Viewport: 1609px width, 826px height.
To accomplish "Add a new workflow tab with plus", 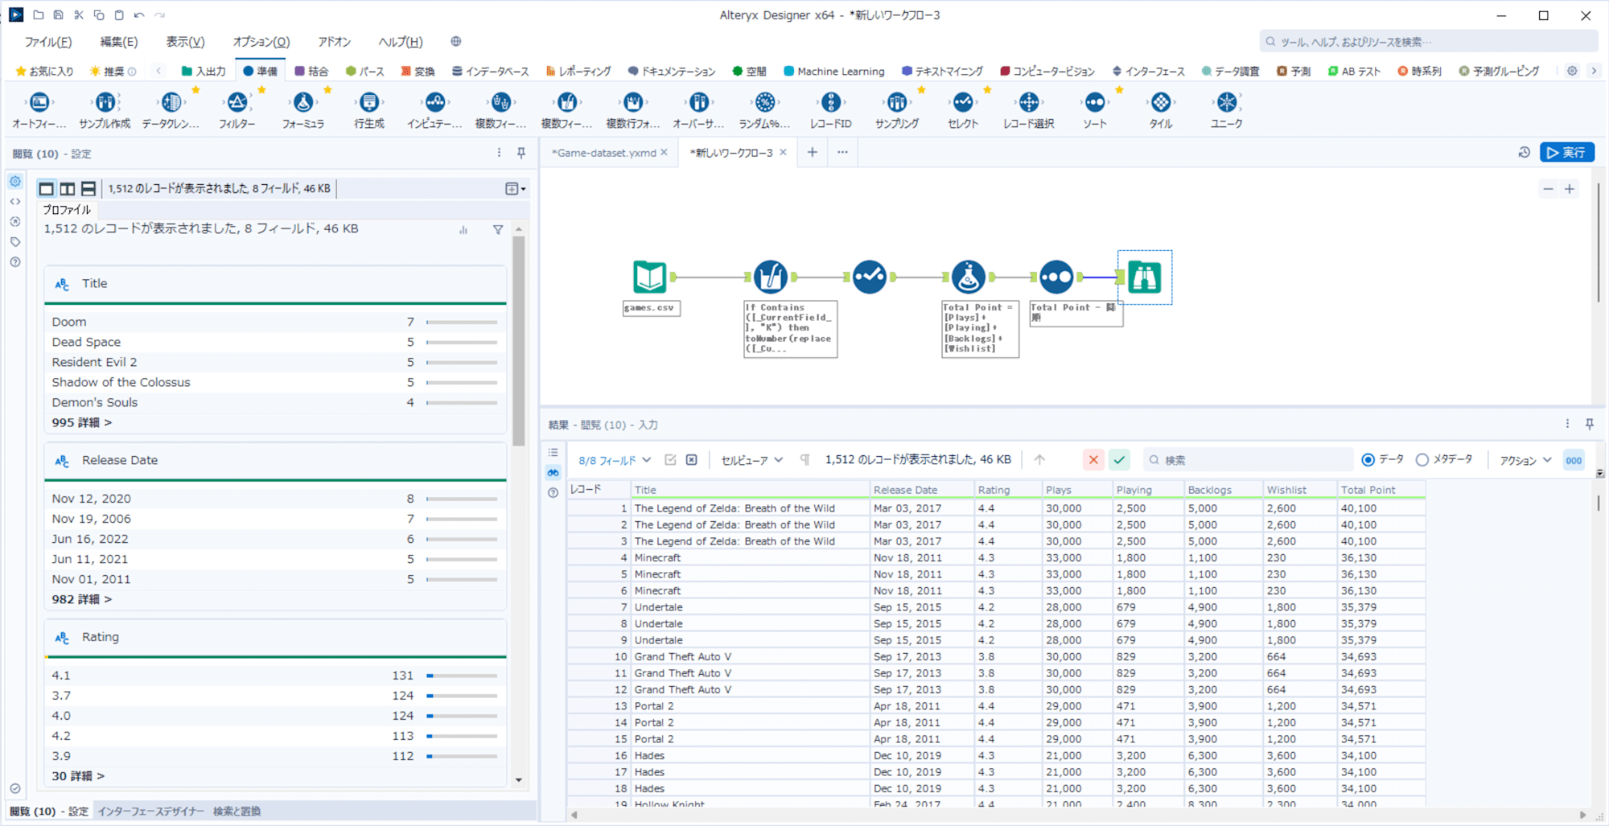I will coord(813,152).
